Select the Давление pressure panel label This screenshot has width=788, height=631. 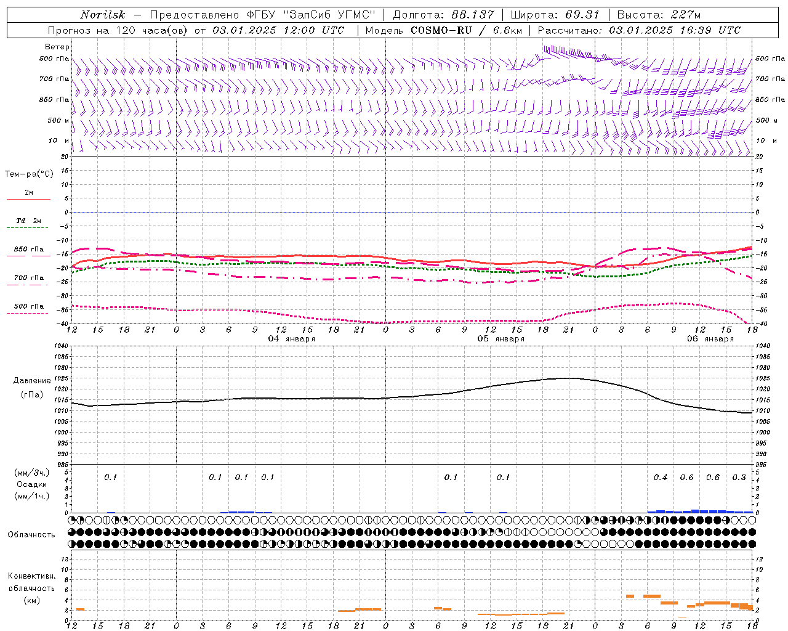32,381
